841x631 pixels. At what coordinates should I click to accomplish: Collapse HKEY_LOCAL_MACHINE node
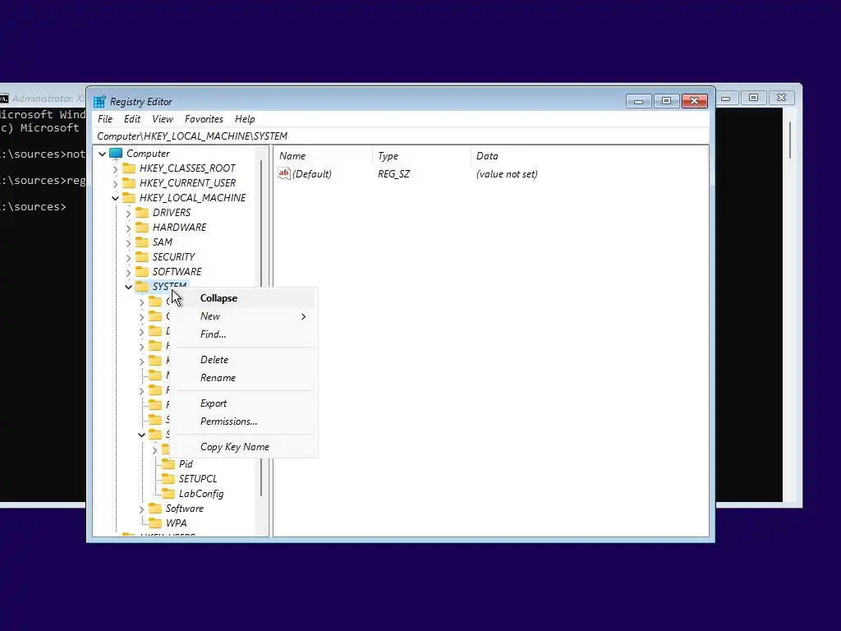pyautogui.click(x=115, y=199)
